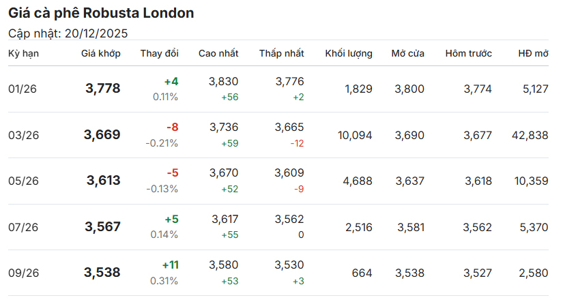
Task: Click the 'Mở cửa' column header
Action: pyautogui.click(x=407, y=53)
